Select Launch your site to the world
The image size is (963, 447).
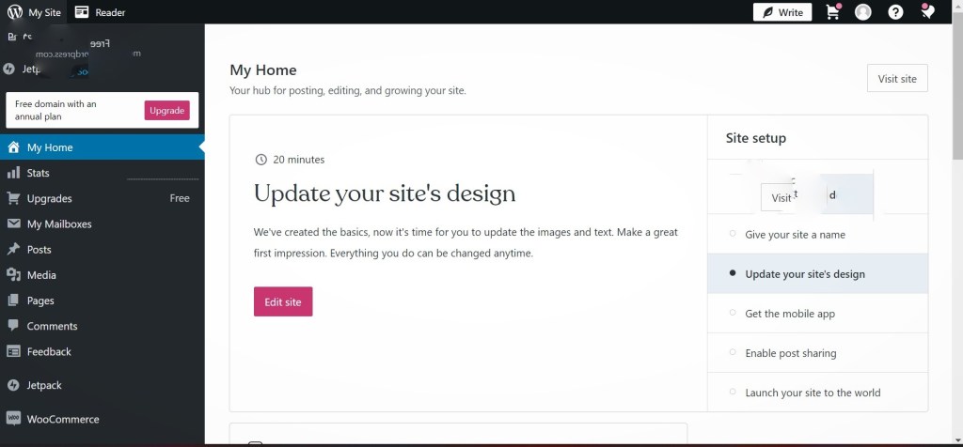coord(813,393)
